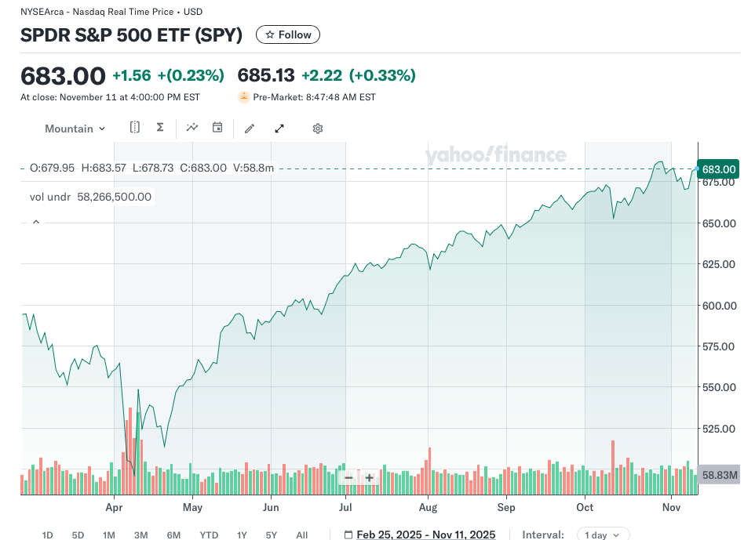Open the Feb 25 - Nov 11 date picker
The height and width of the screenshot is (540, 755).
click(425, 535)
